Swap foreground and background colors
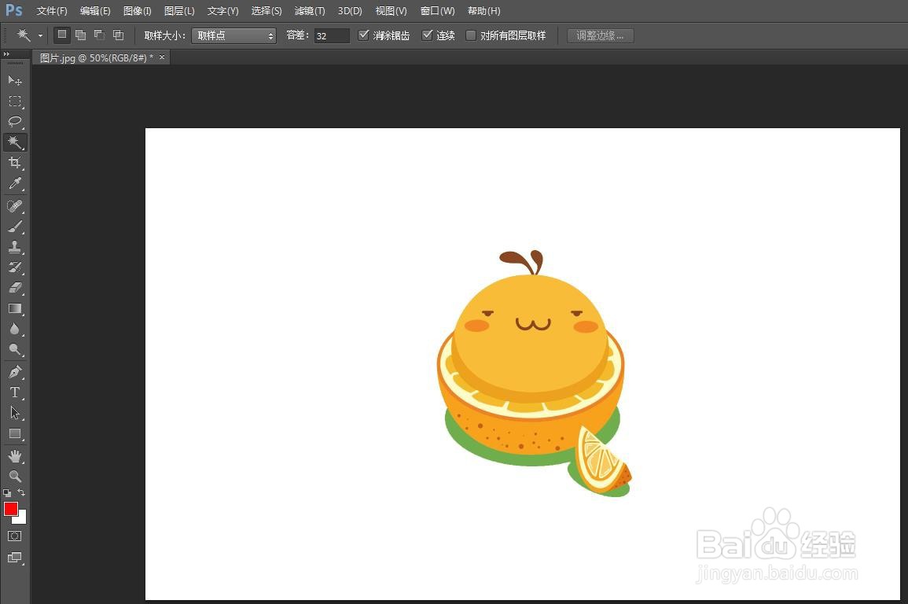The height and width of the screenshot is (604, 908). (21, 492)
